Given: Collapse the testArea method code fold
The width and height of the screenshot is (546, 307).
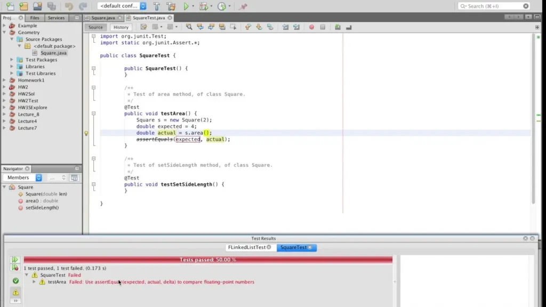Looking at the screenshot, I should [94, 114].
